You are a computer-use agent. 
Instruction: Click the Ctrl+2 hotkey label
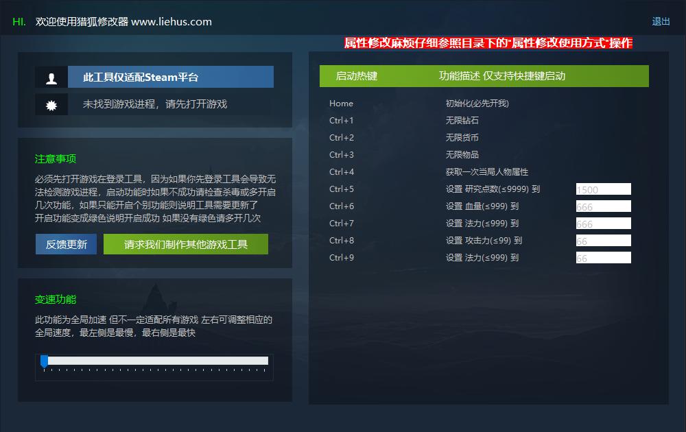(341, 138)
